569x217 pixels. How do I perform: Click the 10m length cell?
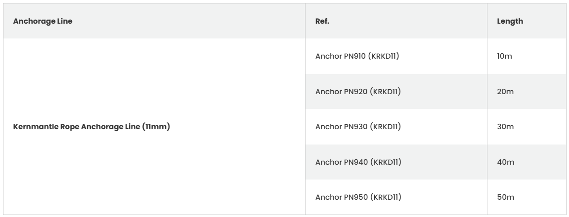coord(526,56)
